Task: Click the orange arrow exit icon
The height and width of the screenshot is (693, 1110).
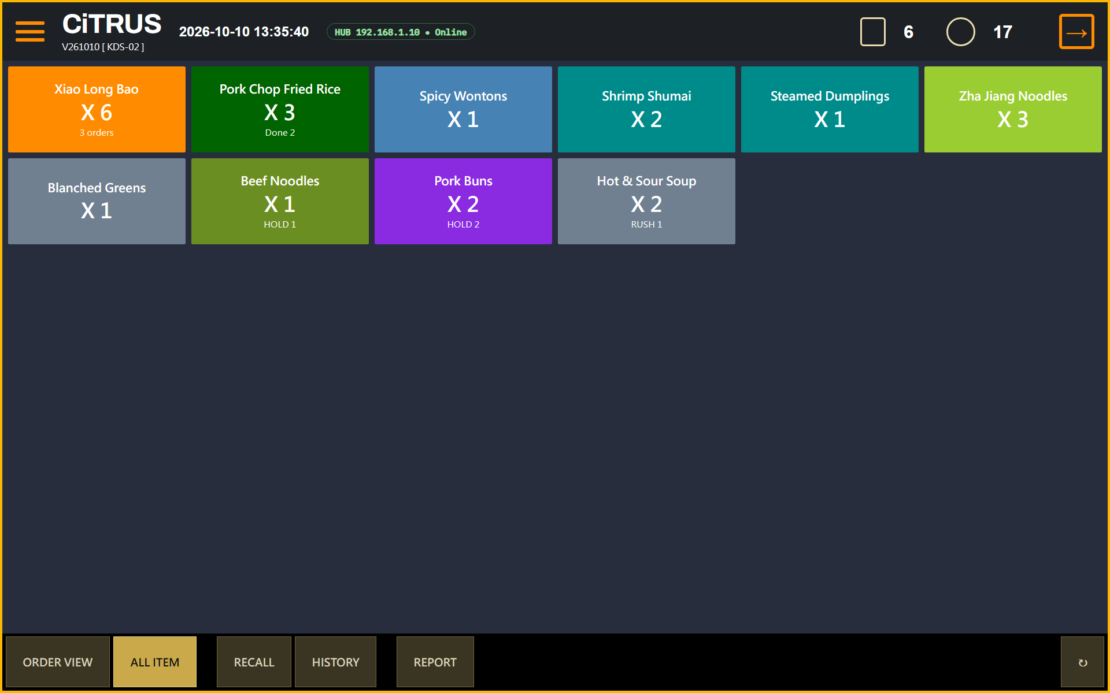Action: pyautogui.click(x=1076, y=32)
